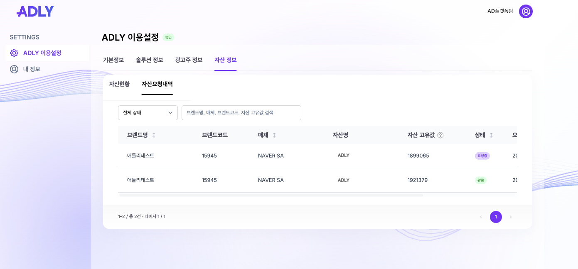Click the ADLY logo

pos(35,11)
